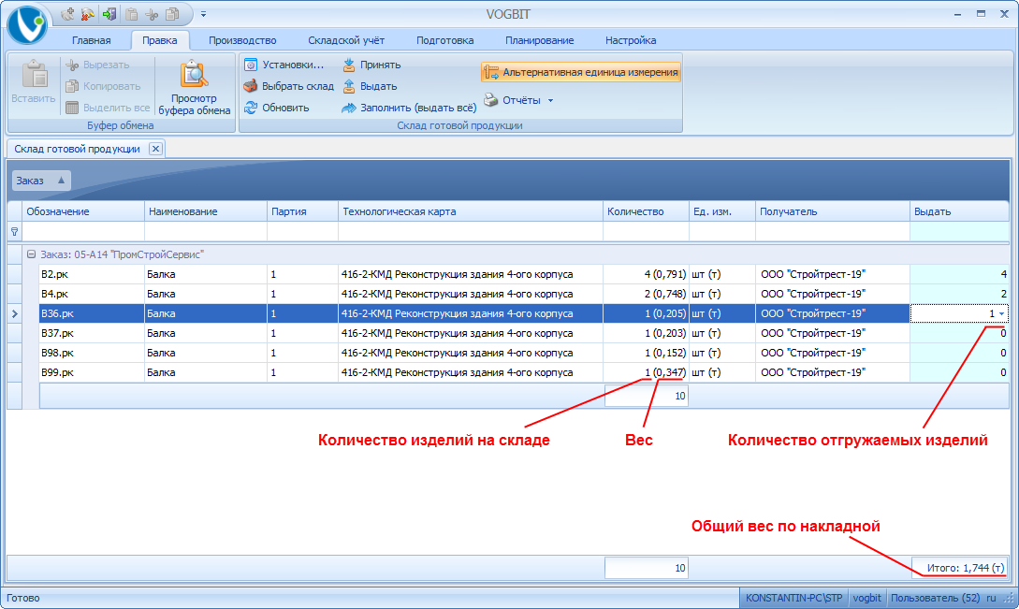Close the Склад готовой продукции document tab

(155, 149)
